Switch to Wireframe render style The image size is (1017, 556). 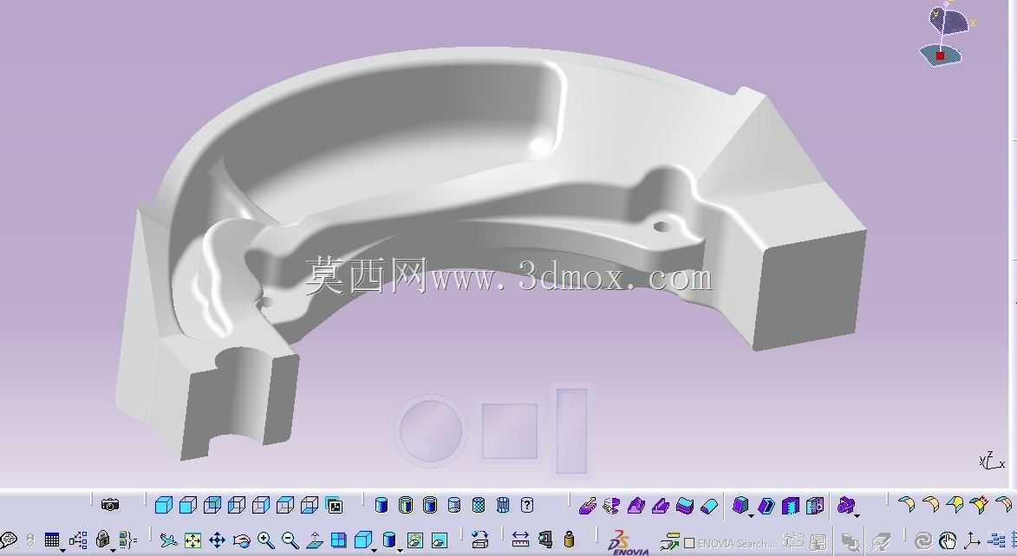click(503, 505)
